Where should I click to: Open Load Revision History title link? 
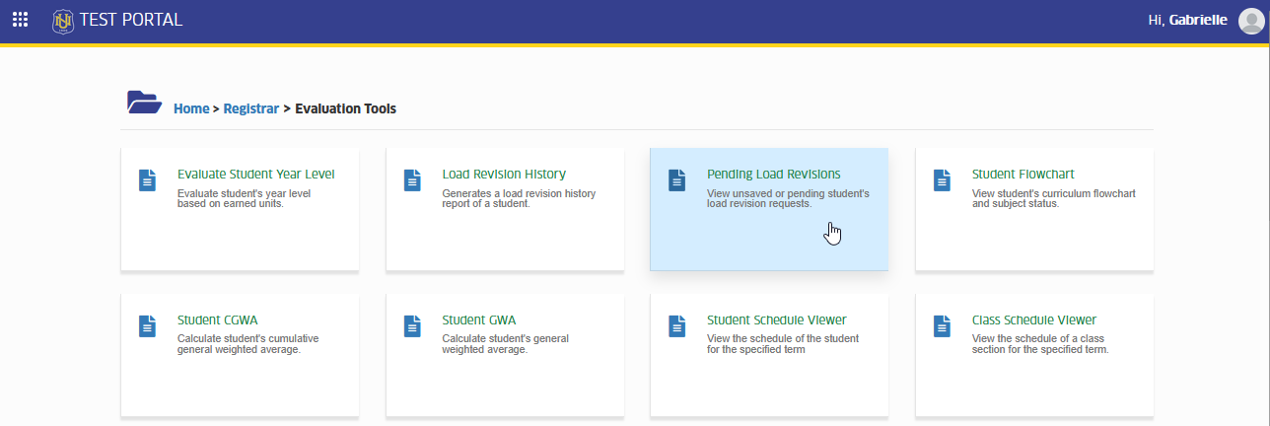pos(504,175)
